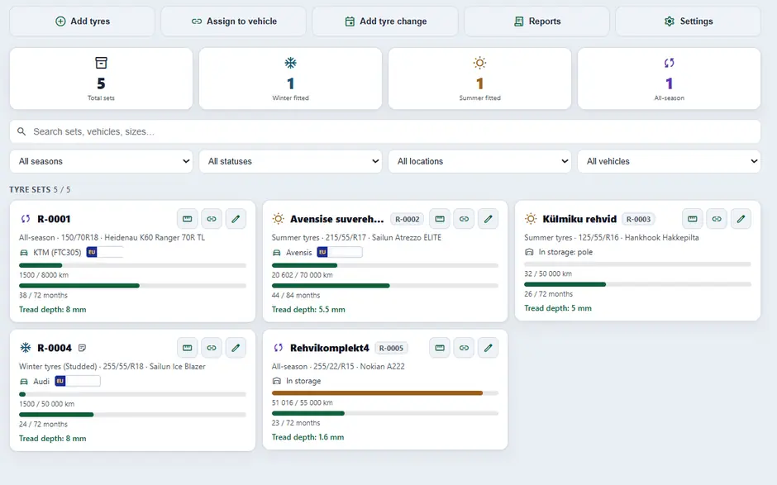
Task: Open Settings from the top bar
Action: pyautogui.click(x=689, y=21)
